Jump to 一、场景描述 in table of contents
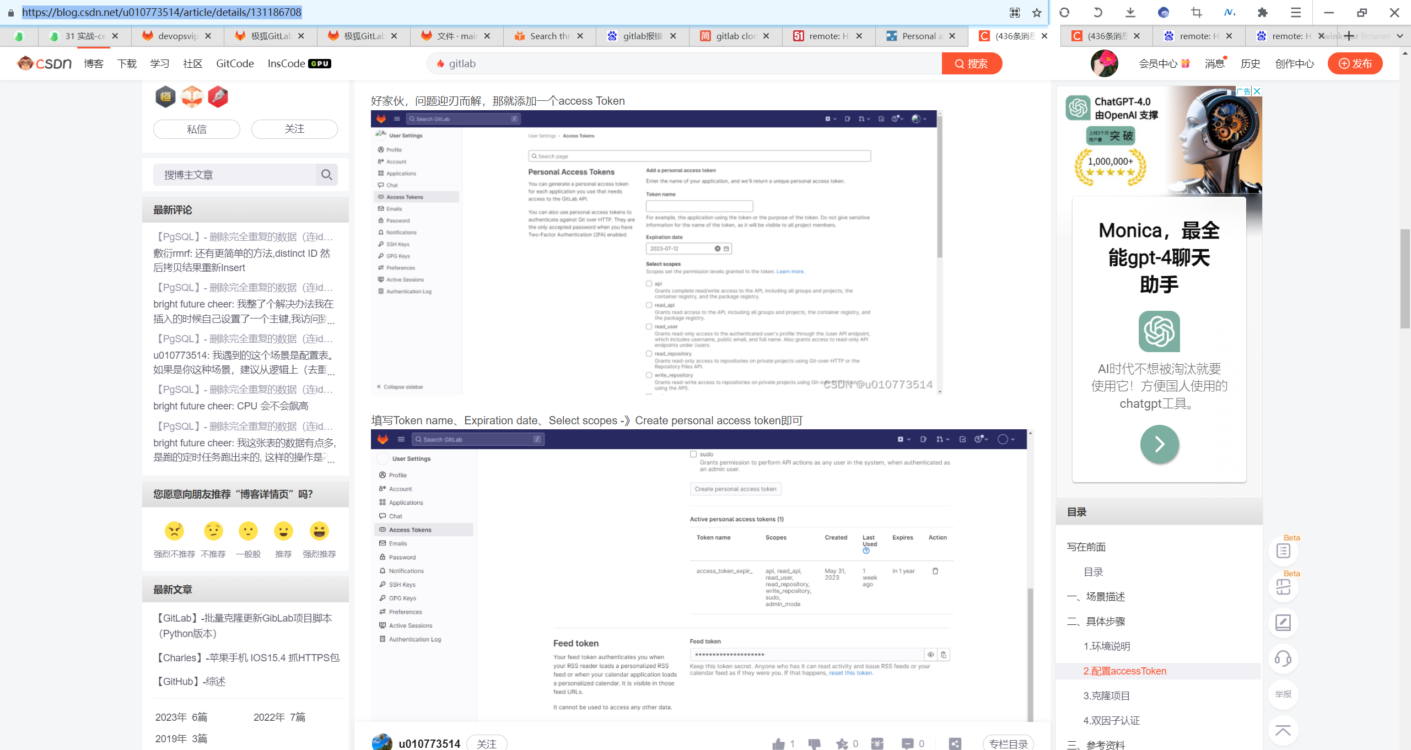 click(1096, 596)
